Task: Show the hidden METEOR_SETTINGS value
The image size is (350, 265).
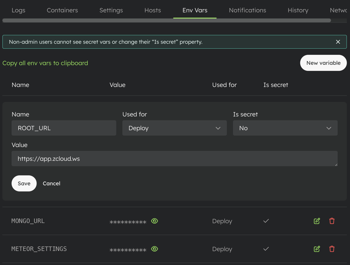Action: [x=154, y=249]
